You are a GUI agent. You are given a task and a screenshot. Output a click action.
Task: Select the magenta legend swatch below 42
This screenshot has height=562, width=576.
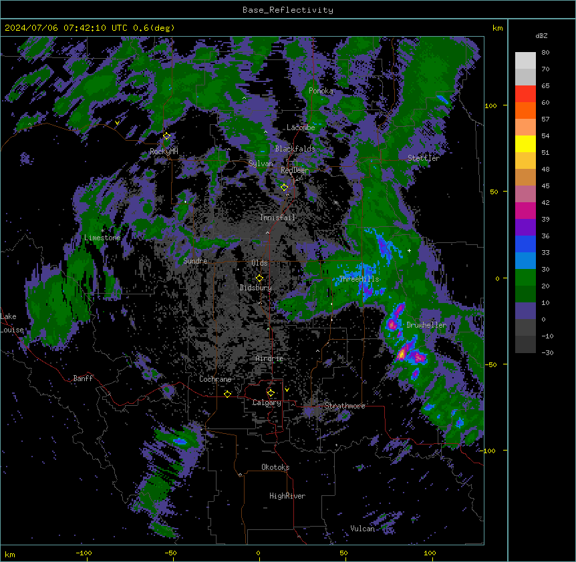525,210
